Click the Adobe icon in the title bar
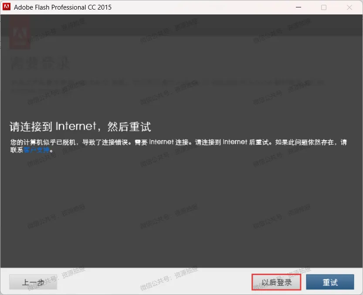The width and height of the screenshot is (363, 295). 6,7
